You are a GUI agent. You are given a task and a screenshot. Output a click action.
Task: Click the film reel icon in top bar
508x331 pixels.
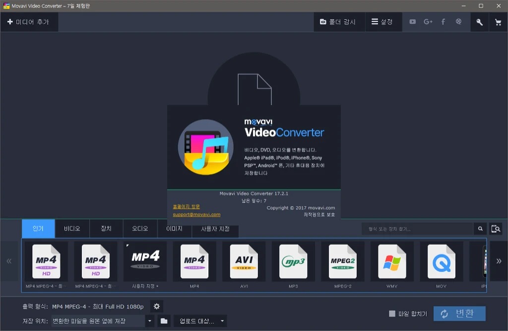pyautogui.click(x=458, y=22)
